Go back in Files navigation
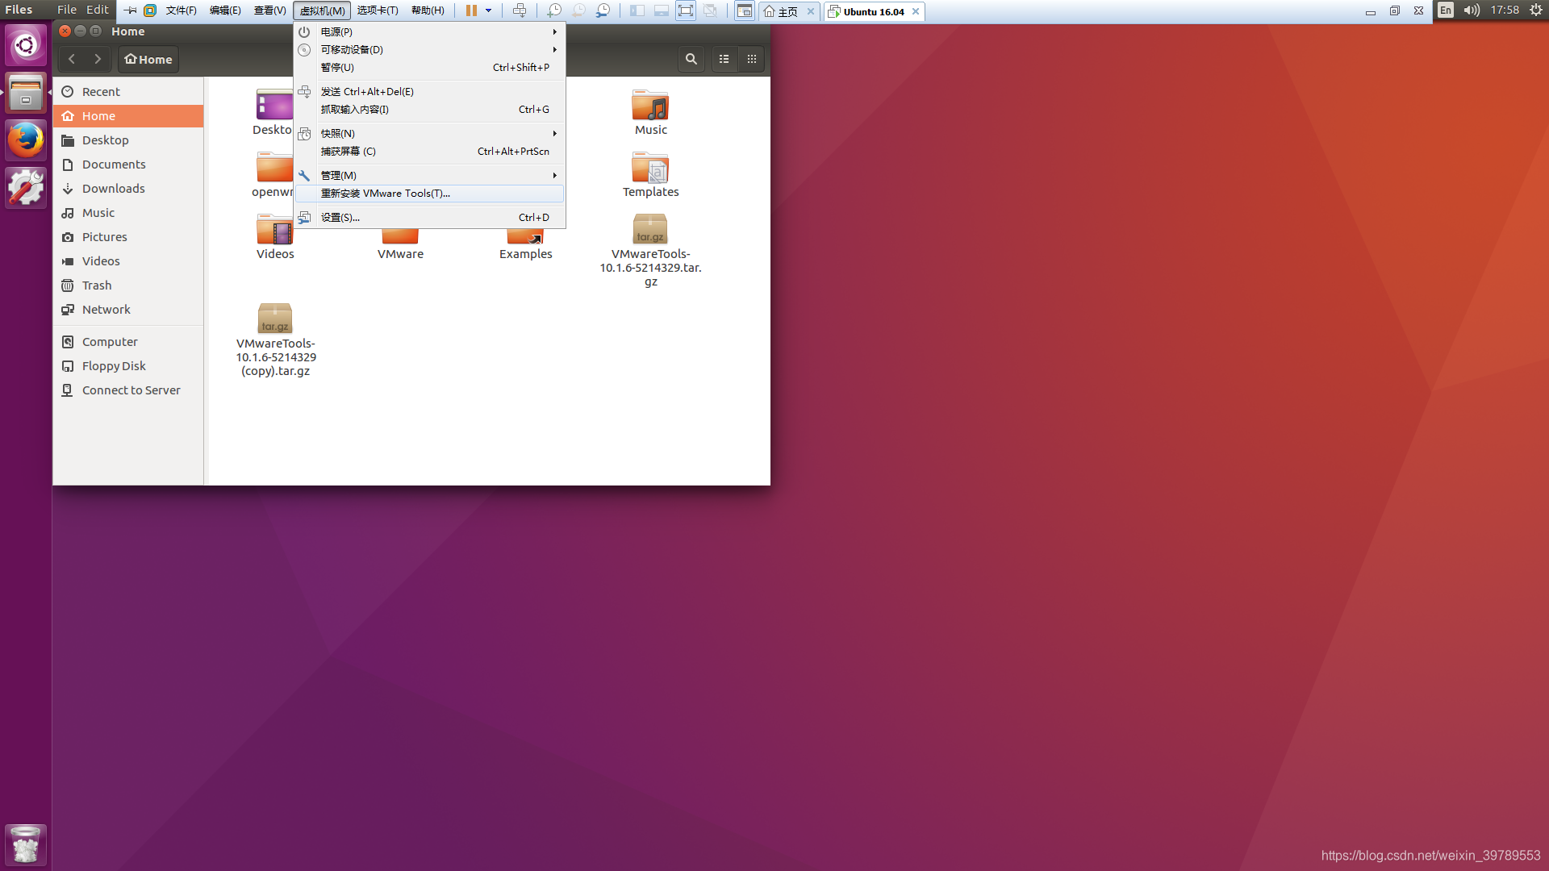 (72, 59)
